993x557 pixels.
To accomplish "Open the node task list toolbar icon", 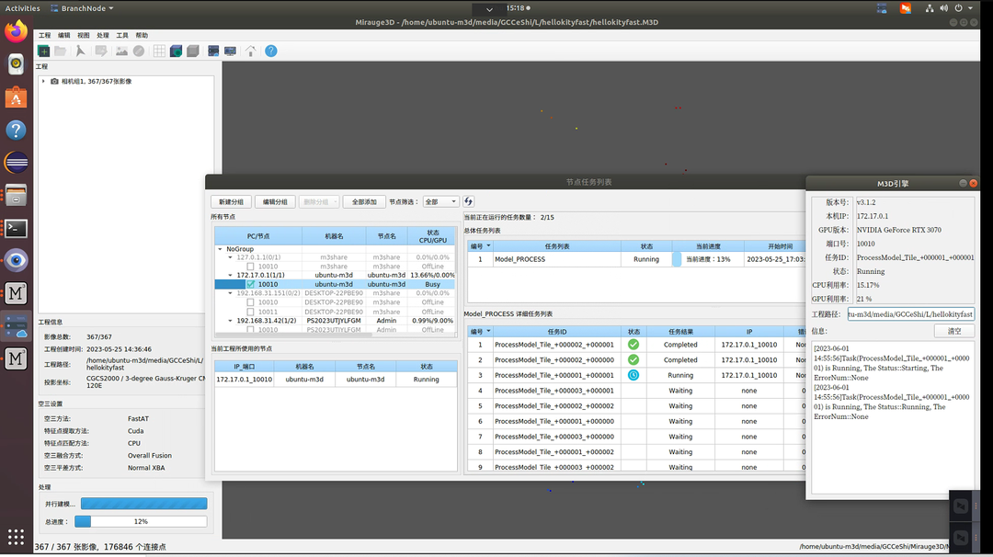I will click(x=213, y=51).
